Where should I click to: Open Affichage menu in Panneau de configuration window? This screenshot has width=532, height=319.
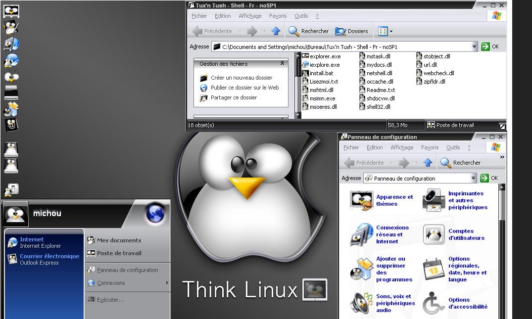click(402, 147)
